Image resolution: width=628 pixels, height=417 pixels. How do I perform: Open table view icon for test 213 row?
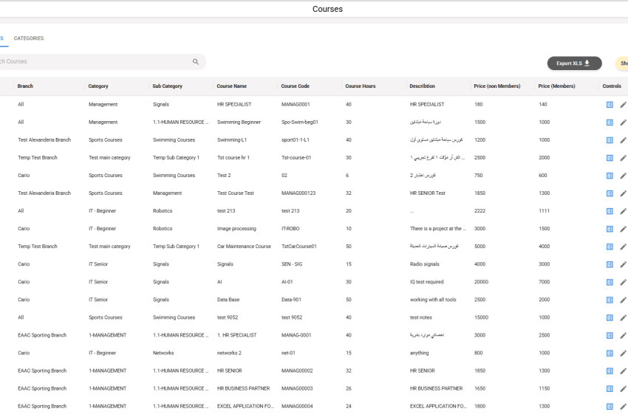point(610,211)
